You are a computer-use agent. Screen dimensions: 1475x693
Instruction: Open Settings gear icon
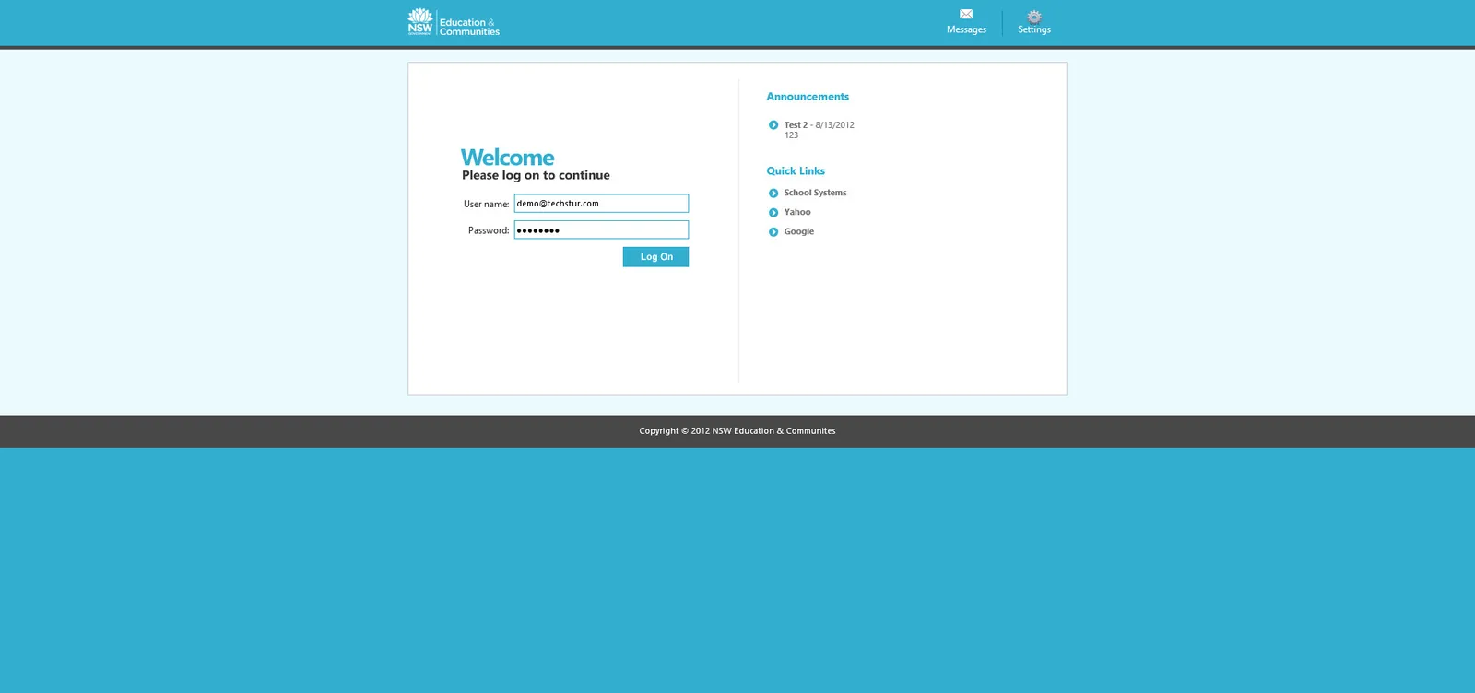pos(1034,17)
